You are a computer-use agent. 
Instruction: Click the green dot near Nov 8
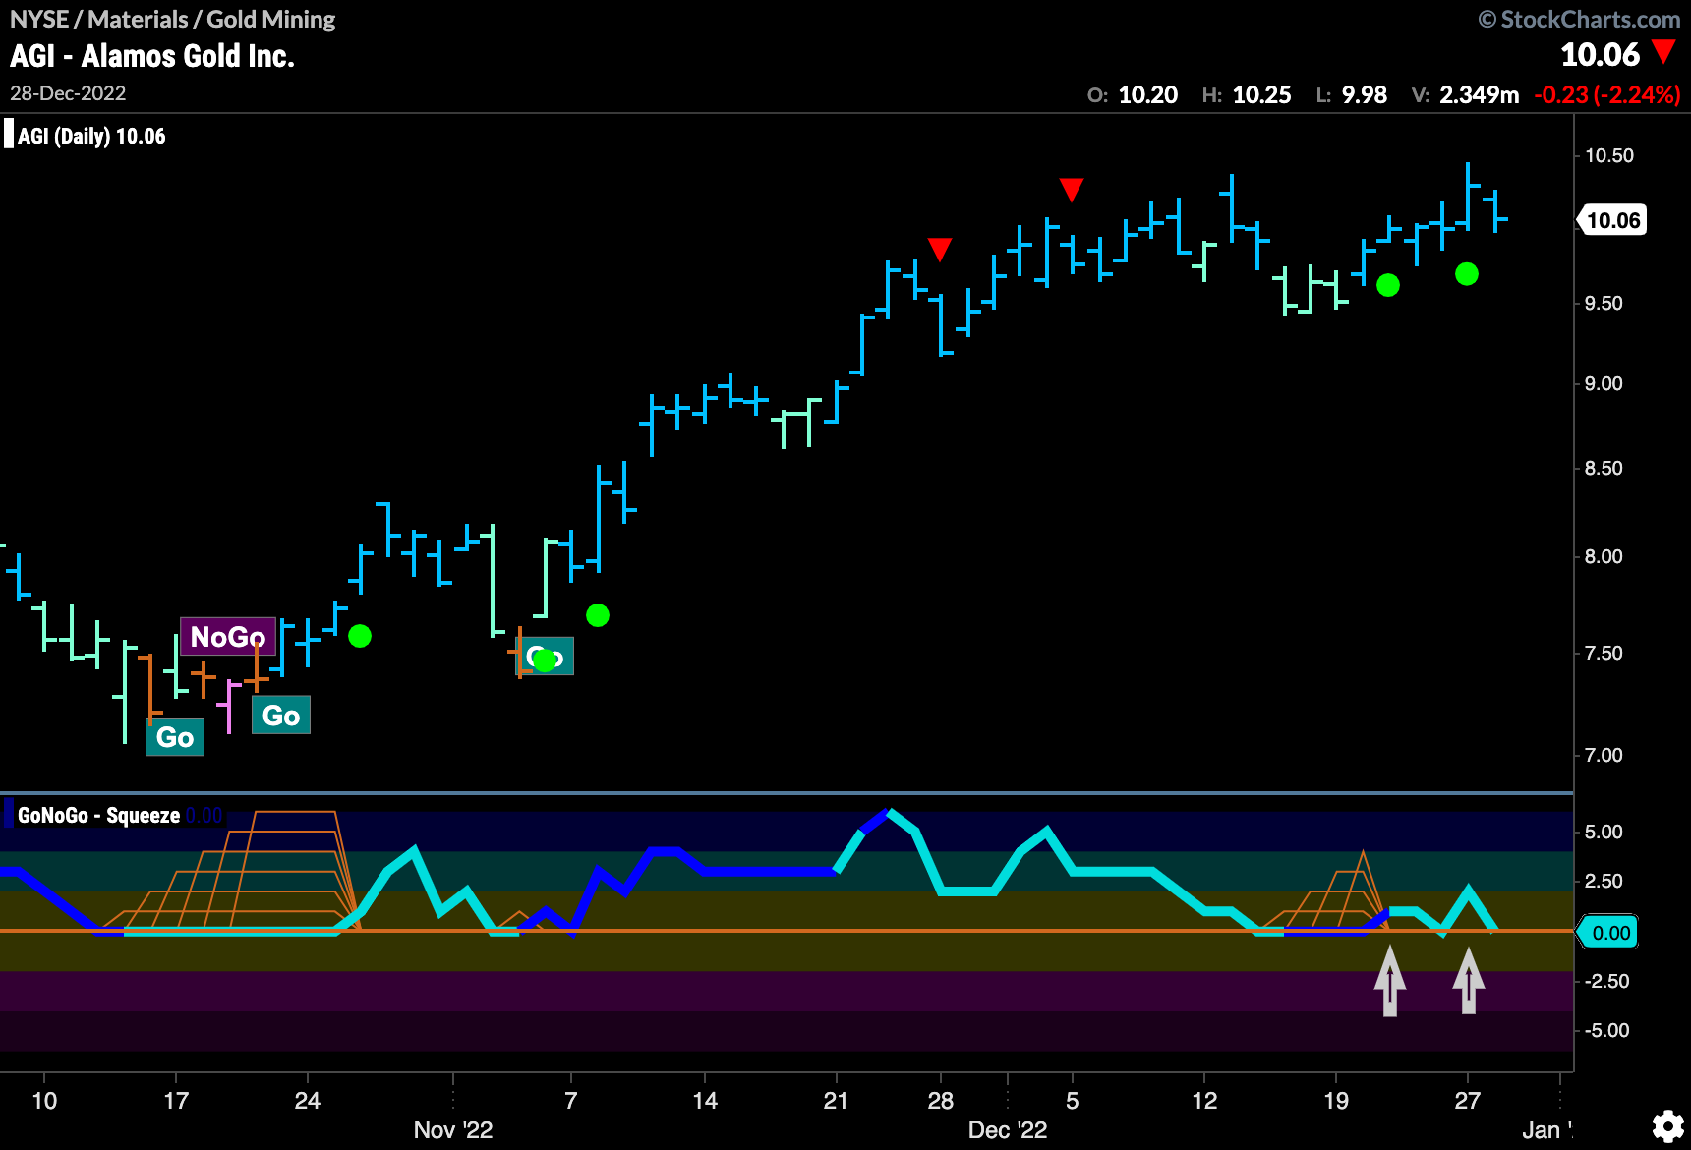(598, 615)
